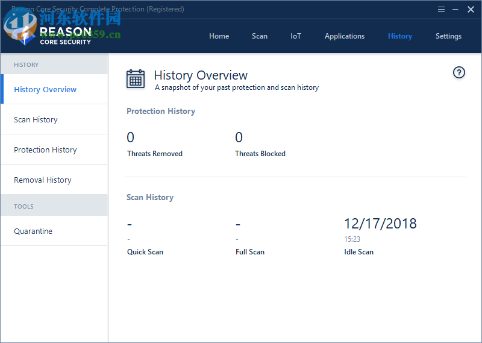Screen dimensions: 482x343
Task: Click the Full Scan label
Action: [250, 252]
